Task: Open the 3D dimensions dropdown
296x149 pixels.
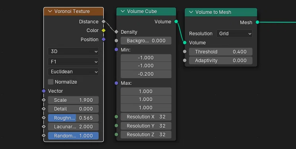Action: click(x=73, y=52)
